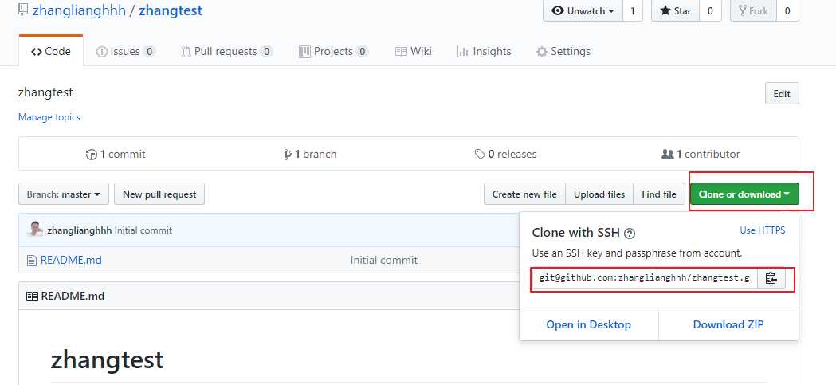Click the New pull request button
This screenshot has height=385, width=836.
click(x=159, y=194)
